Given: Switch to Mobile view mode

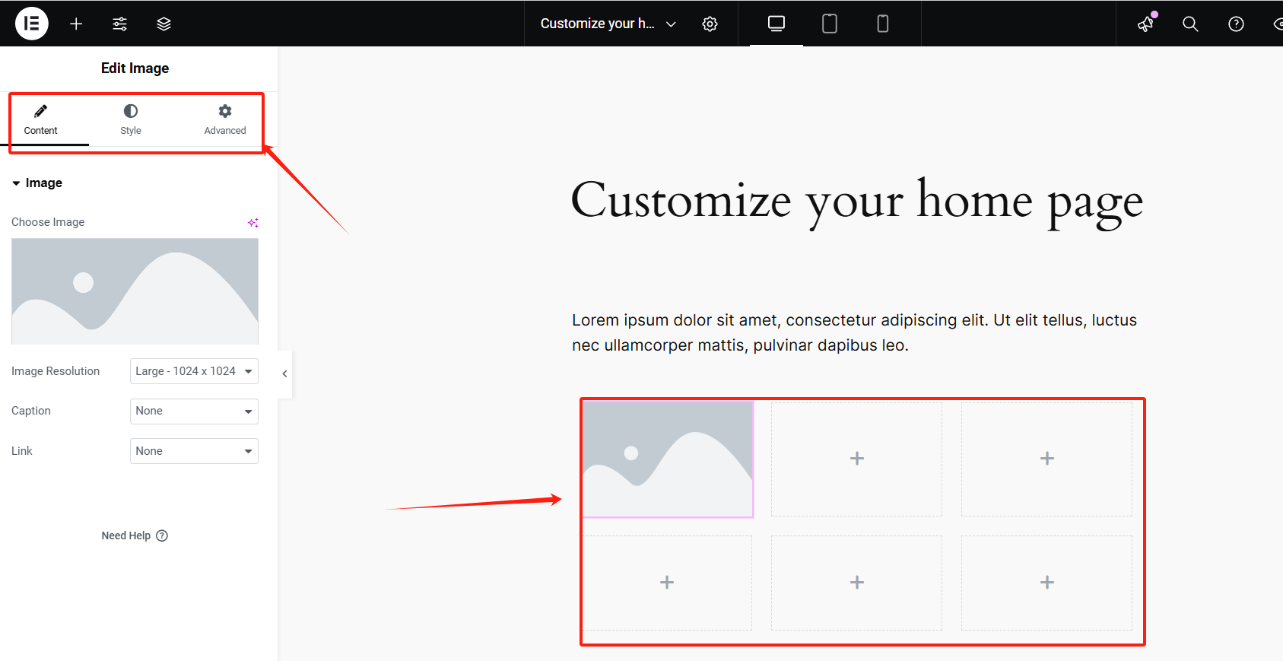Looking at the screenshot, I should coord(882,24).
